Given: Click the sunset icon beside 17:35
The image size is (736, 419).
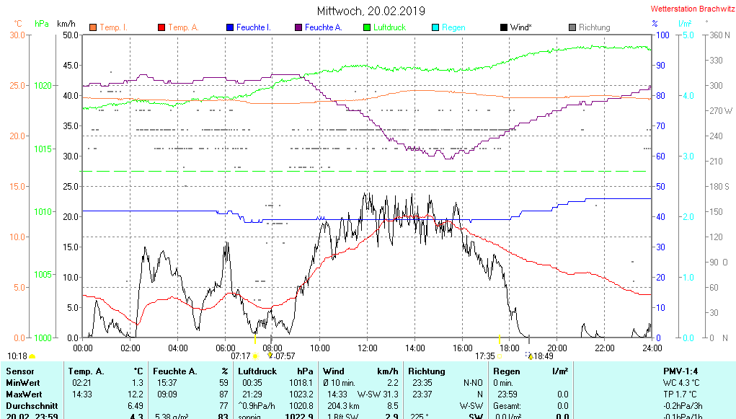Looking at the screenshot, I should (500, 356).
